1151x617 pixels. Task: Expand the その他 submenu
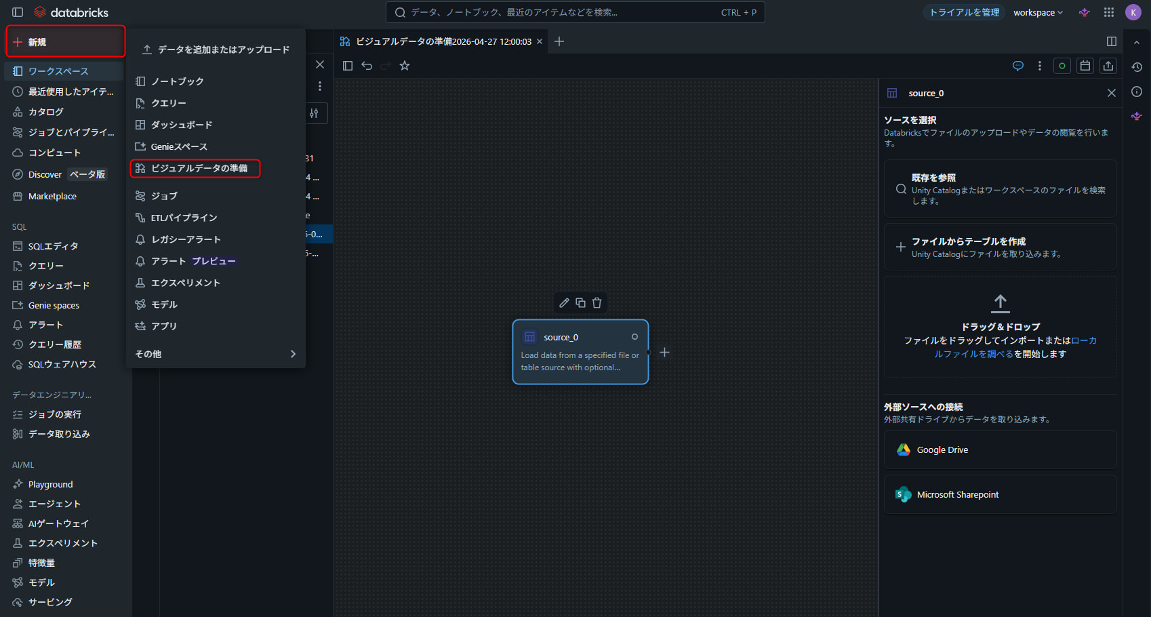click(x=216, y=354)
